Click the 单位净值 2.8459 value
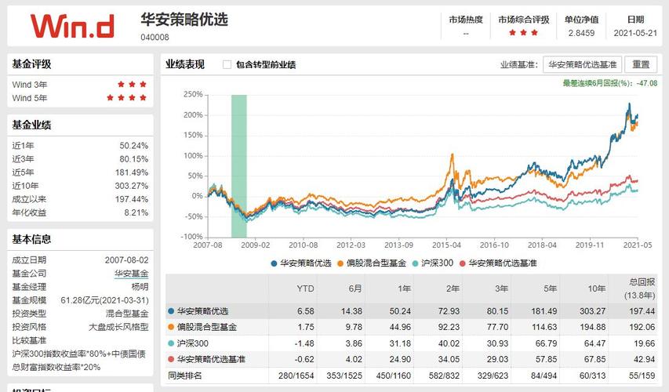669x392 pixels. click(581, 33)
